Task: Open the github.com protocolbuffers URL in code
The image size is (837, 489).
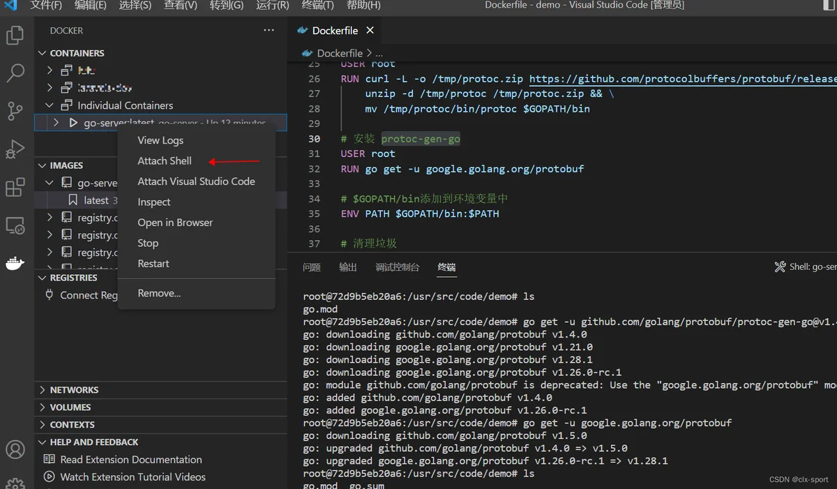Action: [x=683, y=79]
